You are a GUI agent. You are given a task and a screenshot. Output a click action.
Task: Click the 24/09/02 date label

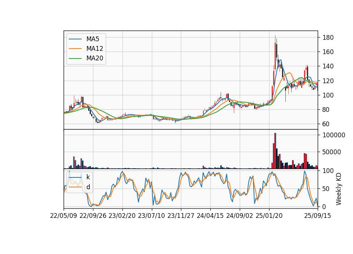pyautogui.click(x=239, y=216)
